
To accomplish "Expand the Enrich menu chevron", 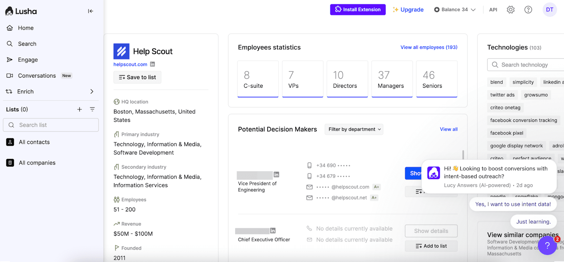I will click(x=92, y=92).
